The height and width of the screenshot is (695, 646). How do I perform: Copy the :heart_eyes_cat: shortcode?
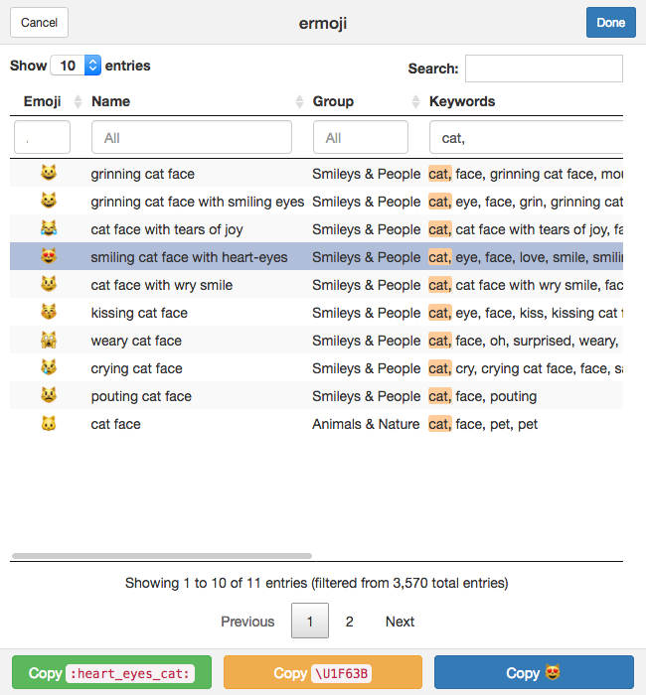[x=111, y=672]
